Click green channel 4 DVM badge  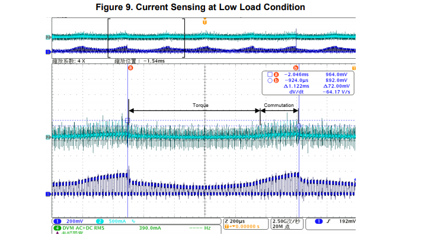(58, 228)
